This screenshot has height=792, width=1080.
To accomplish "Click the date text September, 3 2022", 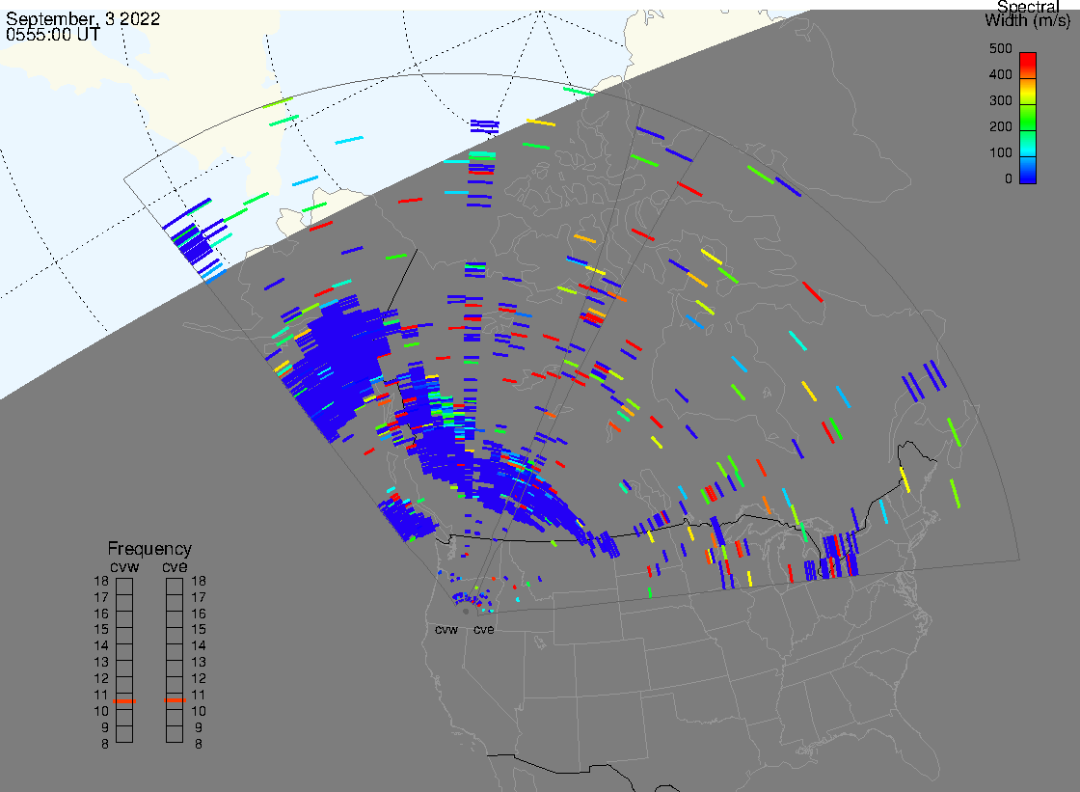I will click(83, 18).
